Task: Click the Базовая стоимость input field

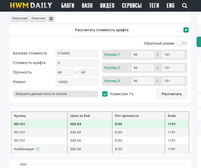Action: (77, 53)
